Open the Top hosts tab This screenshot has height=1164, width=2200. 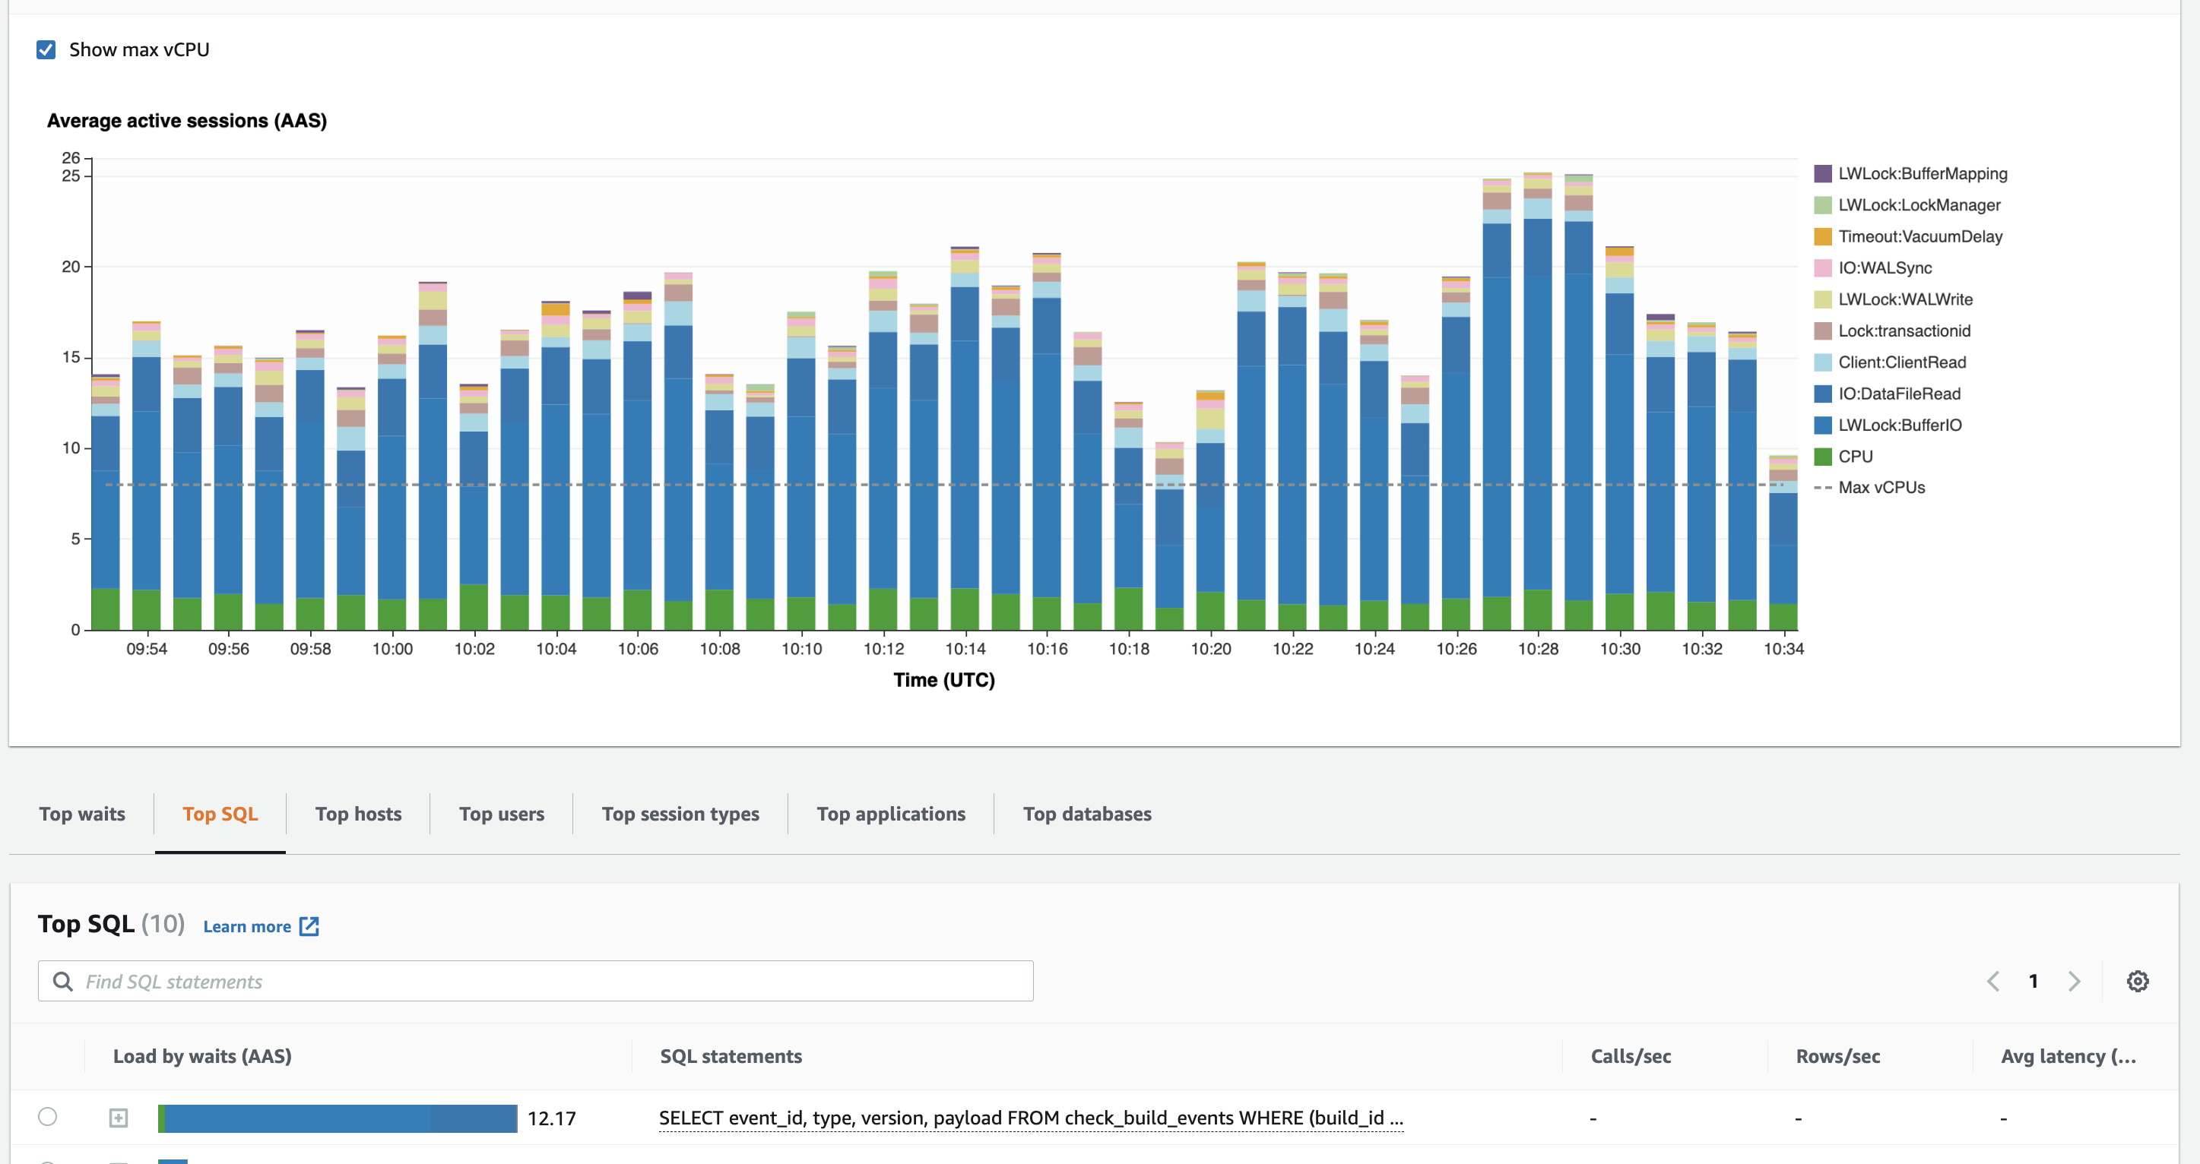(x=358, y=813)
